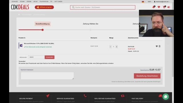Image resolution: width=183 pixels, height=103 pixels.
Task: Open PC menu item
Action: [x=51, y=1]
